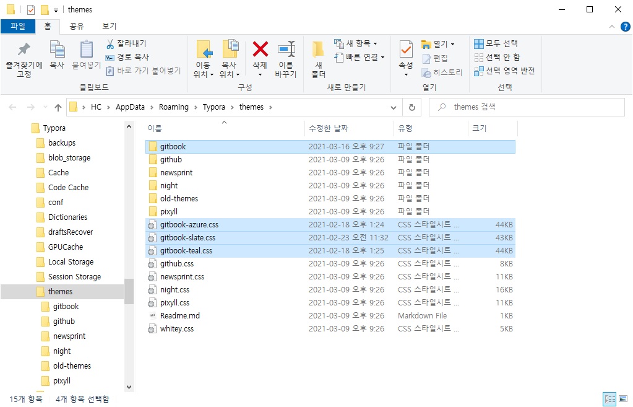Open Quick Access Toolbar customize dropdown

pyautogui.click(x=56, y=10)
